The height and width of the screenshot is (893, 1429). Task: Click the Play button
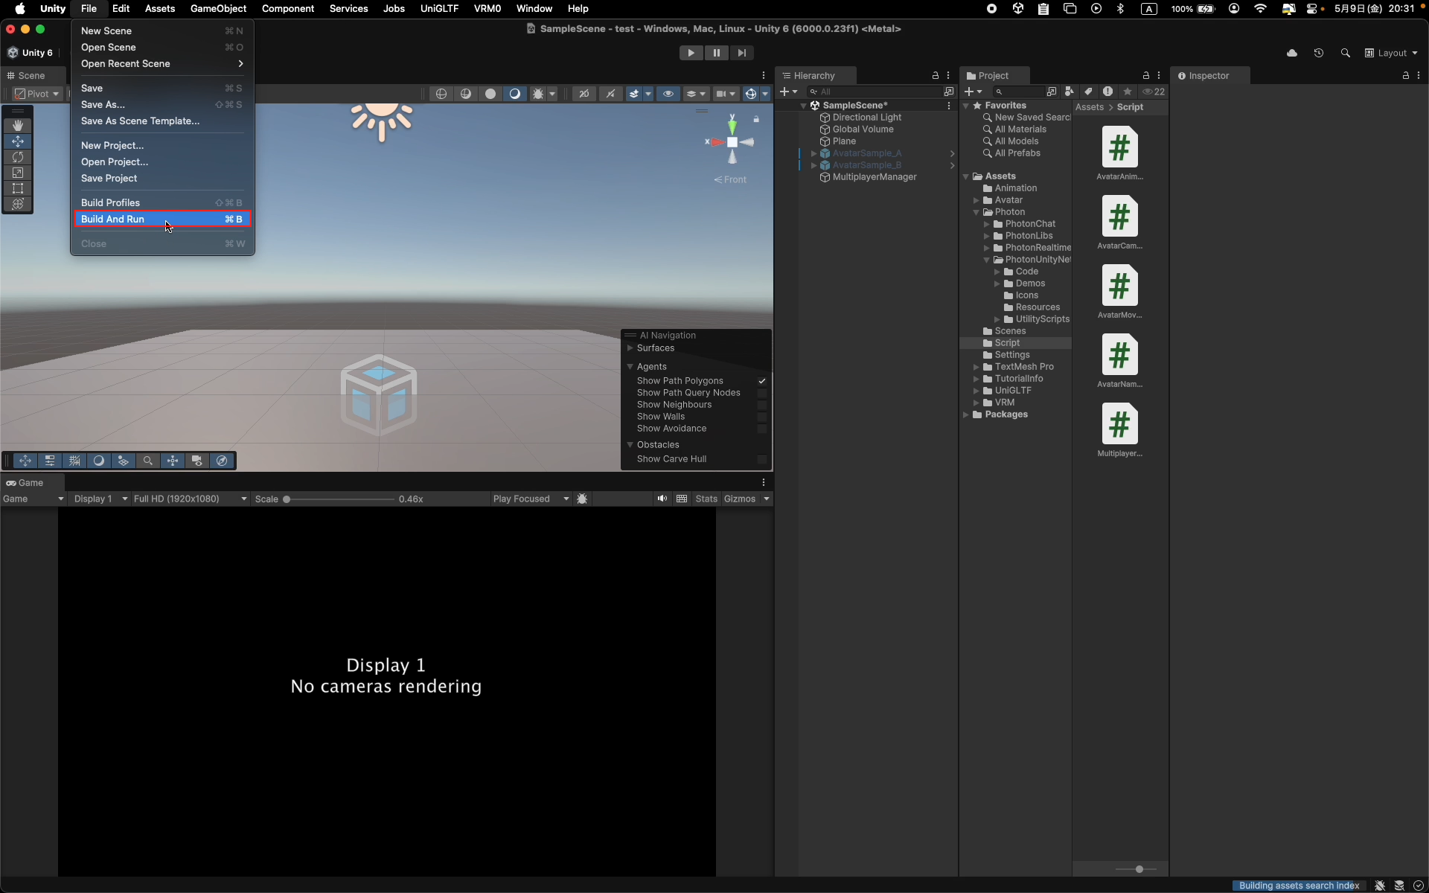click(x=691, y=53)
